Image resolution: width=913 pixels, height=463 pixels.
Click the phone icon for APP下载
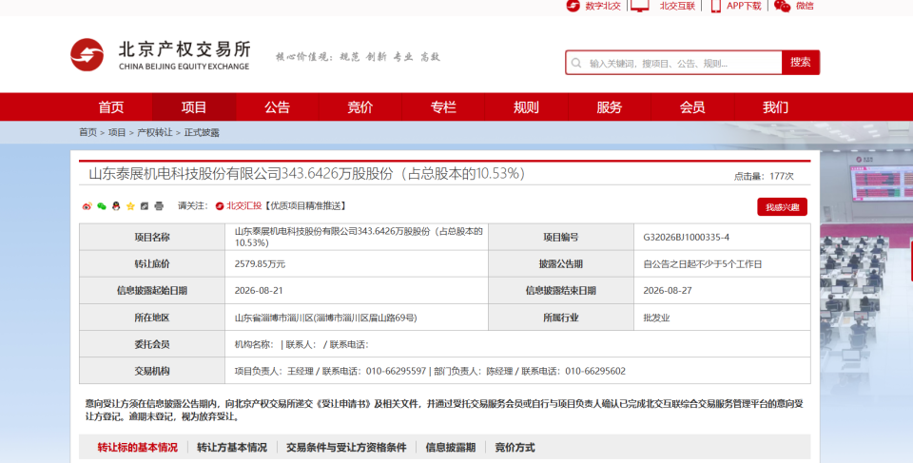coord(715,6)
